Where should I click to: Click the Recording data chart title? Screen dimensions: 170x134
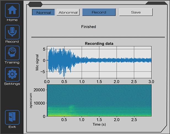99,44
